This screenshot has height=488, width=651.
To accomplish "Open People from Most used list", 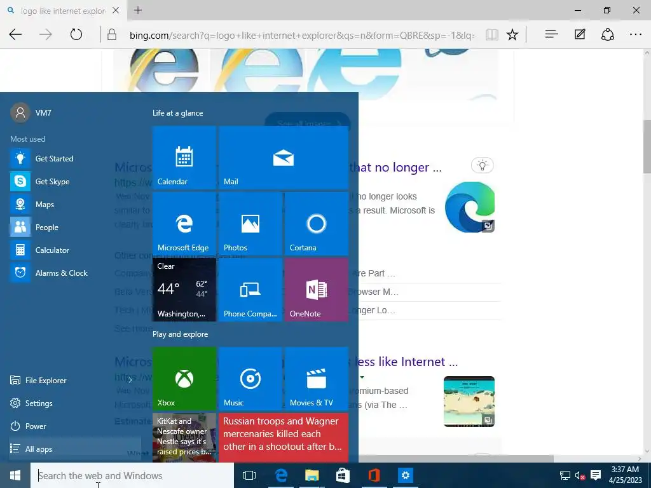I will [75, 227].
